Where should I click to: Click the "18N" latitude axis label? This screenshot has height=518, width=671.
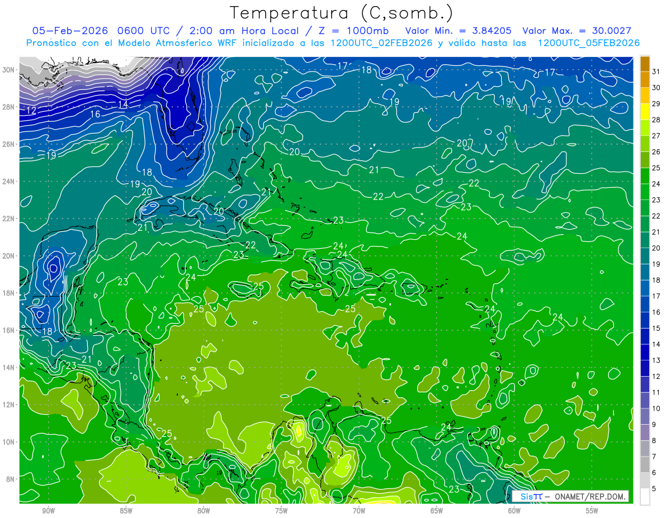coord(9,293)
